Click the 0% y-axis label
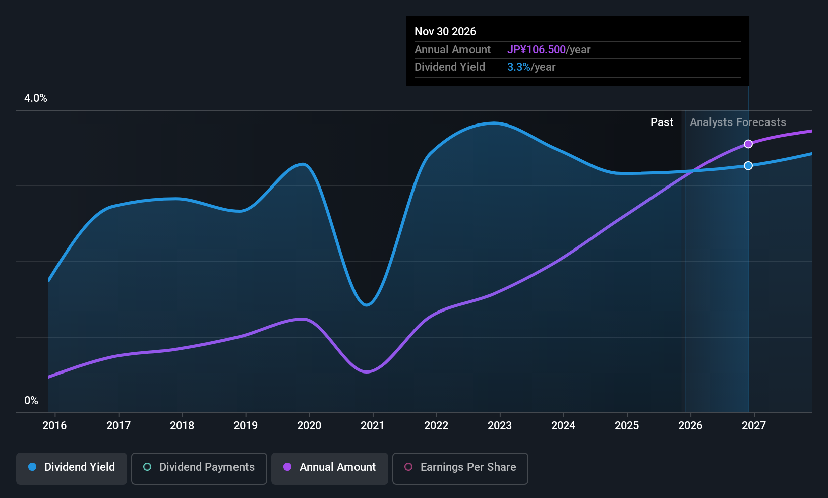Viewport: 828px width, 498px height. pyautogui.click(x=31, y=401)
